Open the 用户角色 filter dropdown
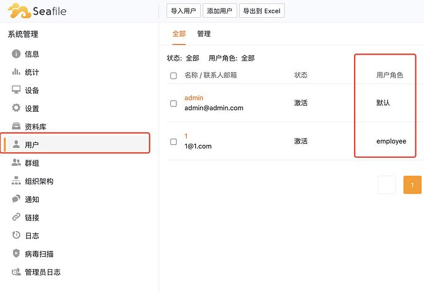 tap(247, 58)
